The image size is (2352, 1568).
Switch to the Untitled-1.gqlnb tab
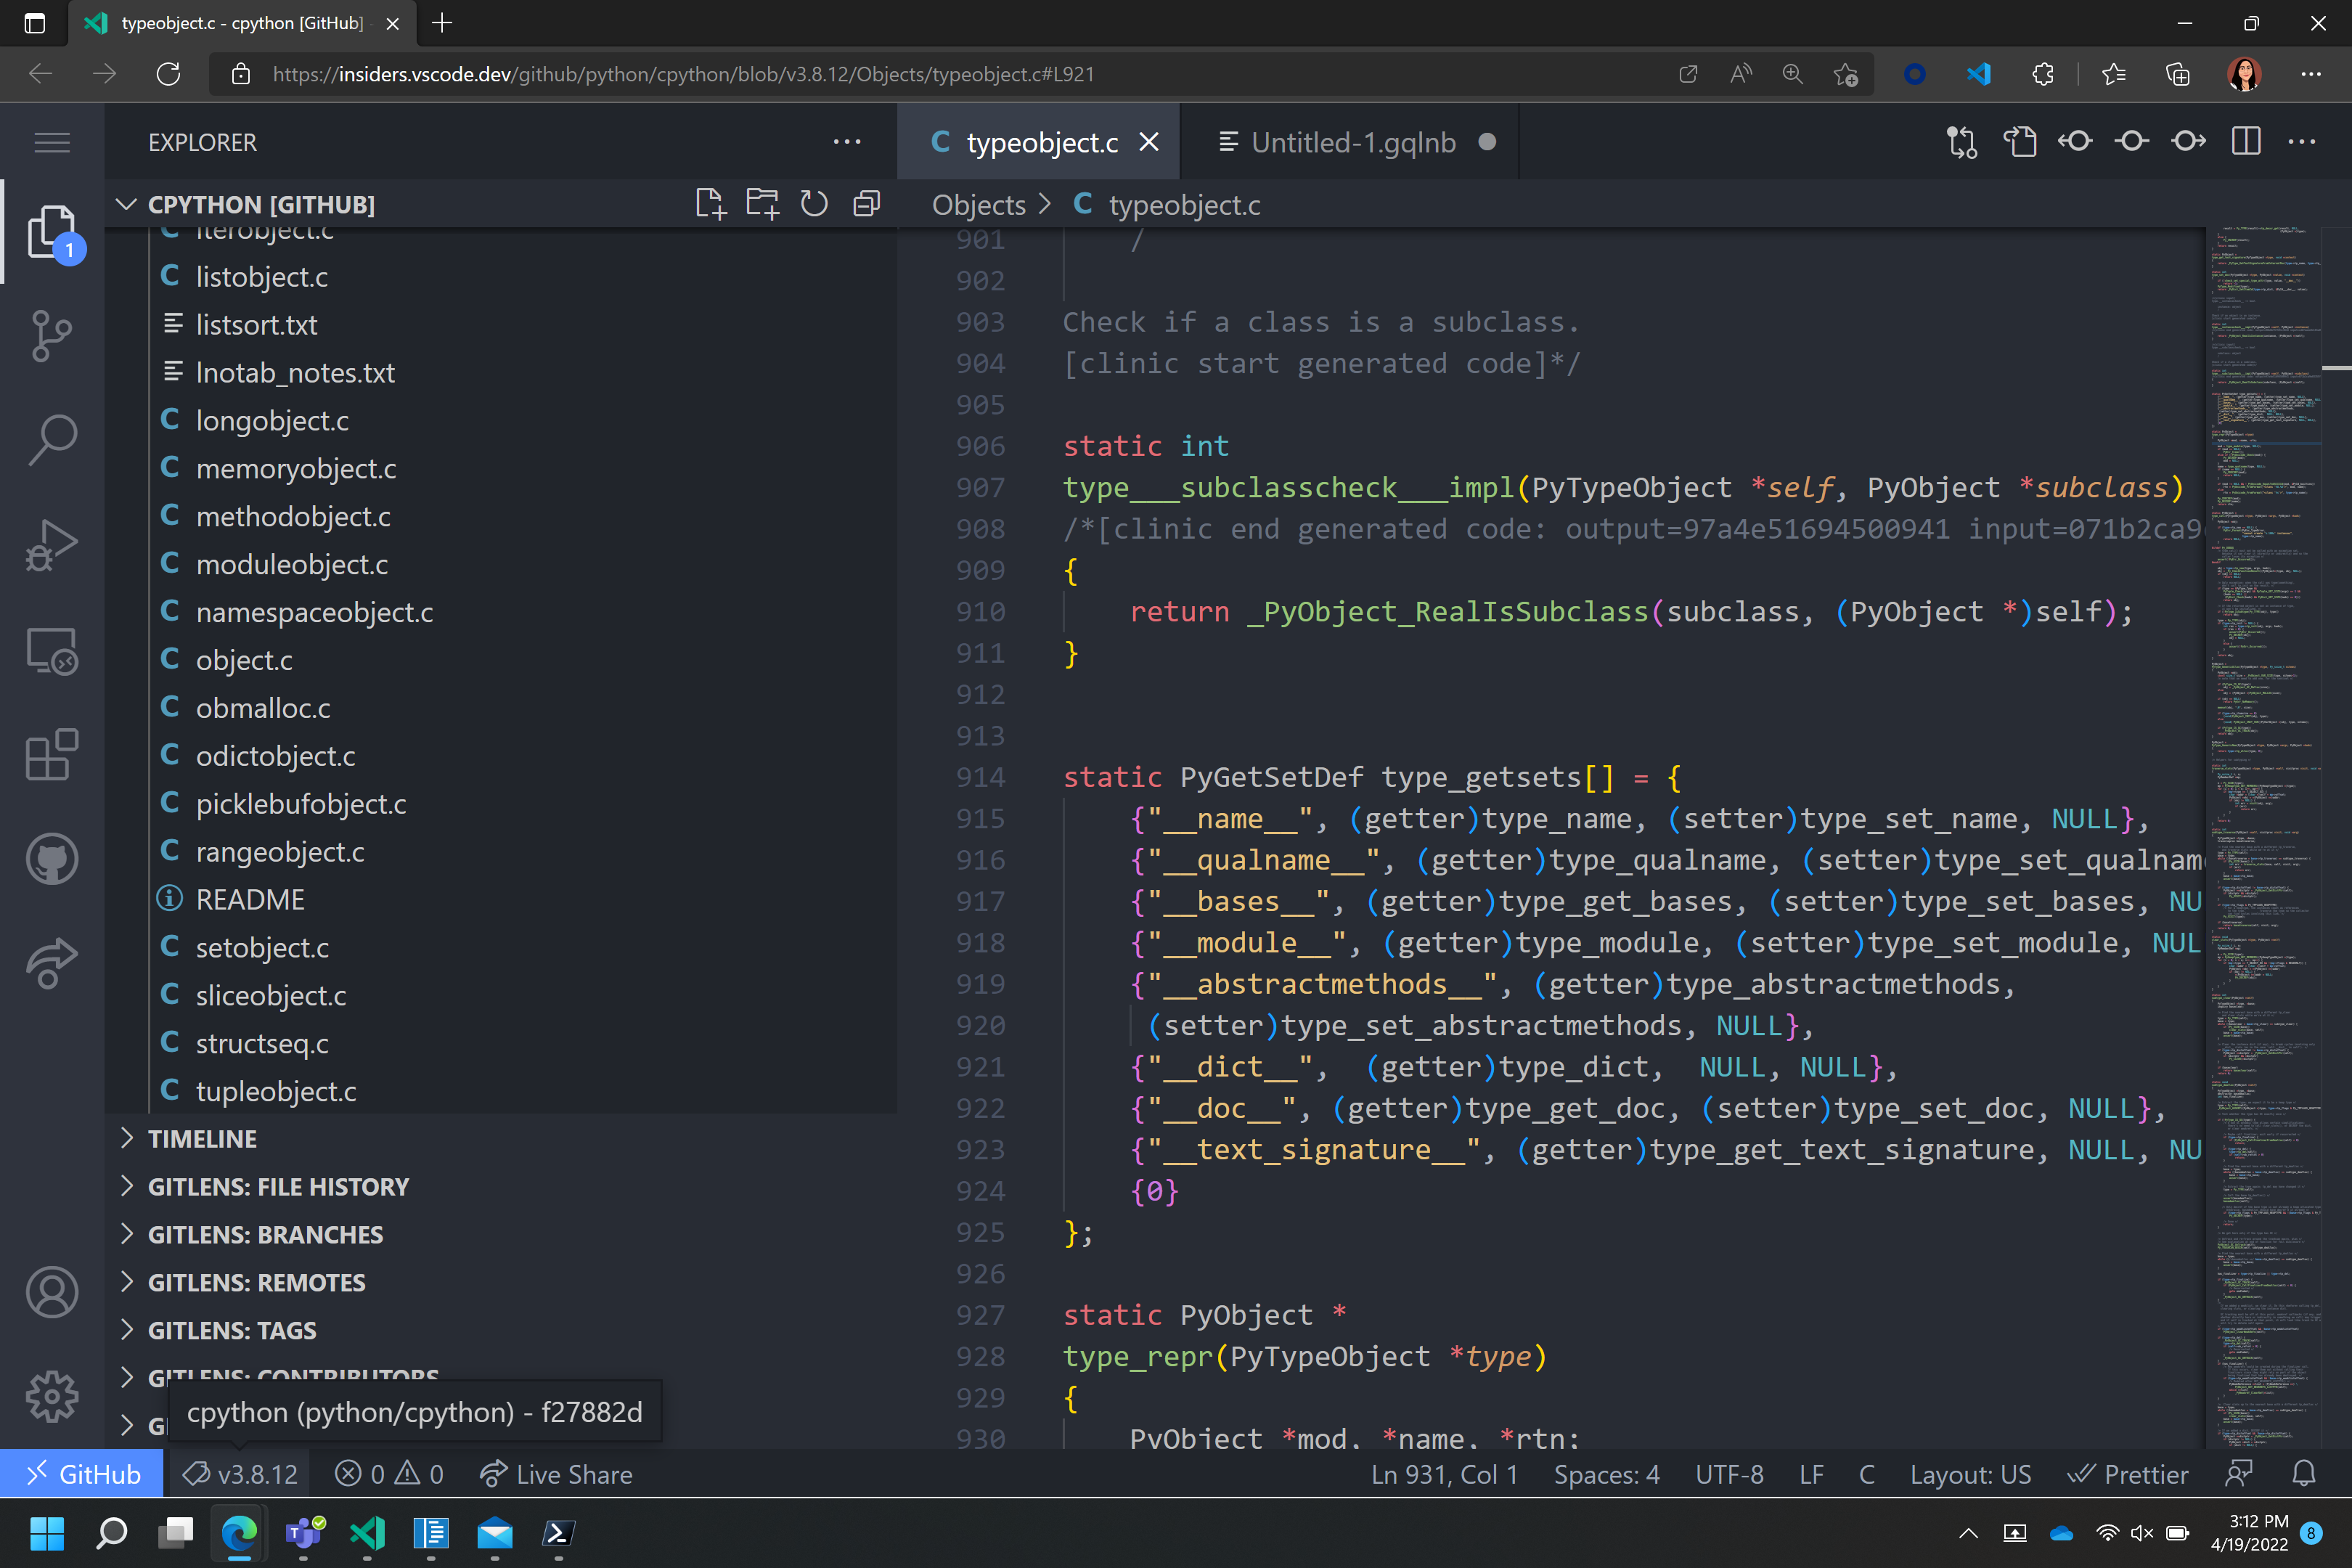pos(1355,141)
